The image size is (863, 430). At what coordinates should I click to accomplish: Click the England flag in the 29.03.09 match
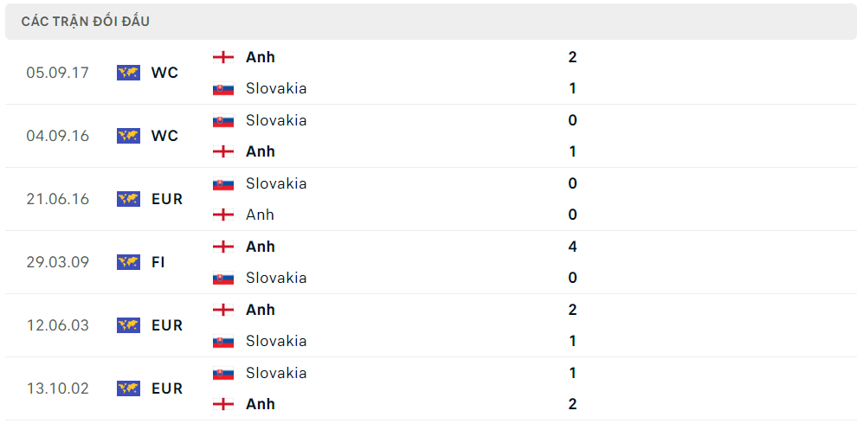click(223, 247)
